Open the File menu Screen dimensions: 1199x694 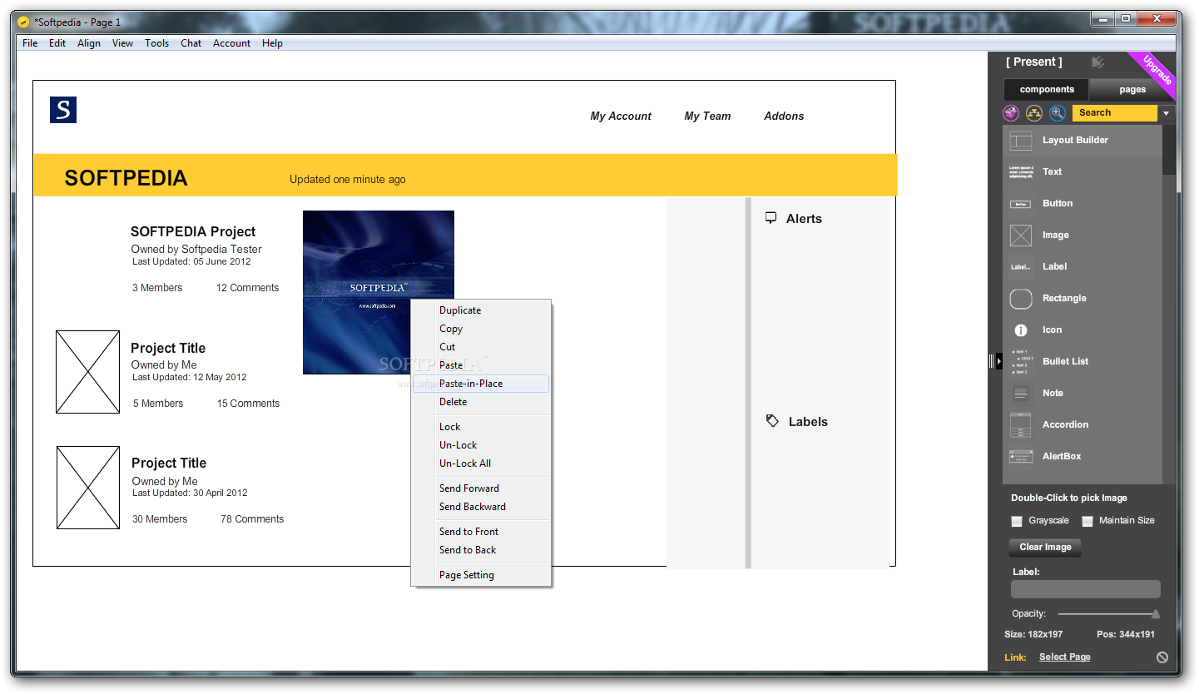(x=30, y=43)
